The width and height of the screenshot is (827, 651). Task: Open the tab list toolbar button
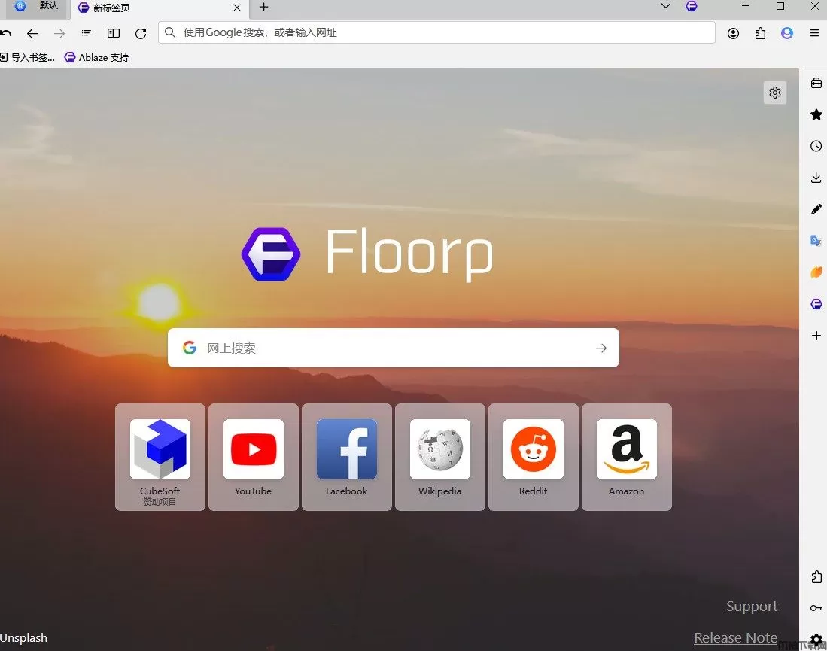pos(86,33)
